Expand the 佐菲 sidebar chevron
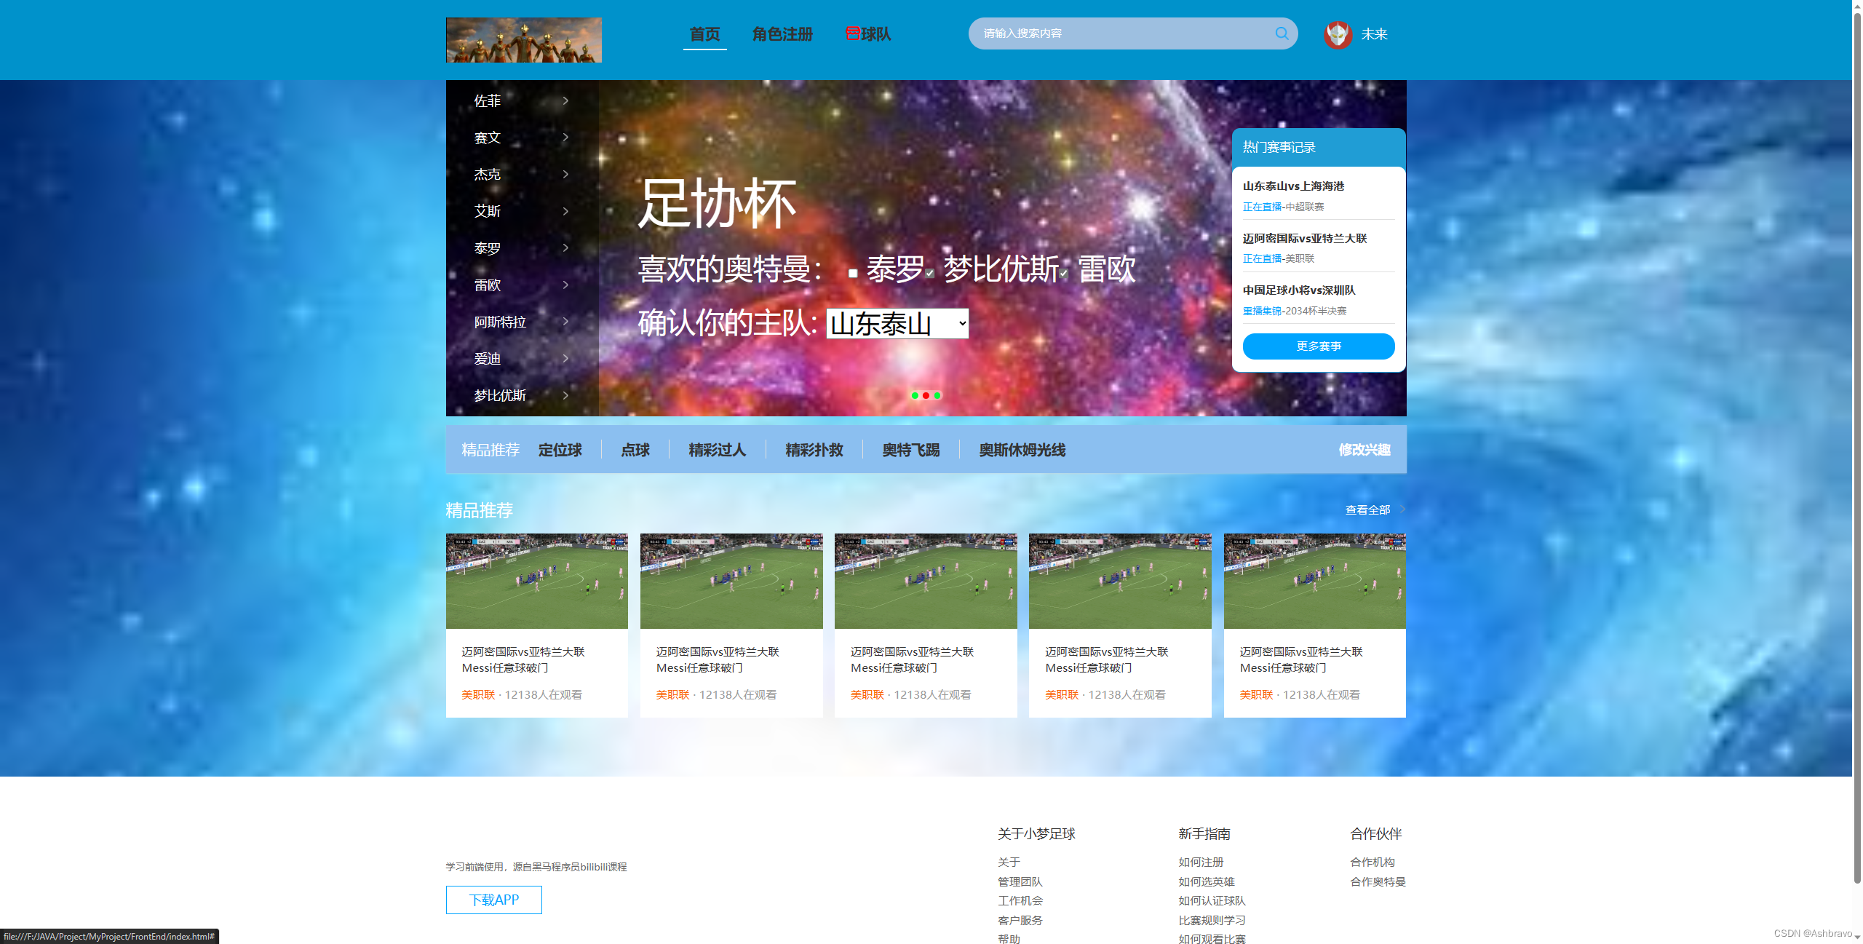 tap(565, 101)
